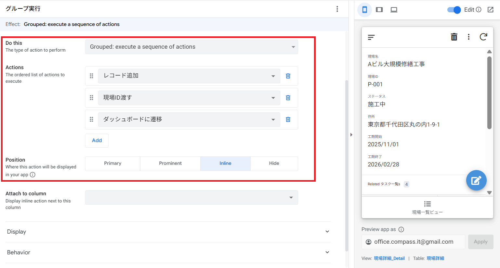Open the Do this action type dropdown
500x268 pixels.
click(191, 47)
